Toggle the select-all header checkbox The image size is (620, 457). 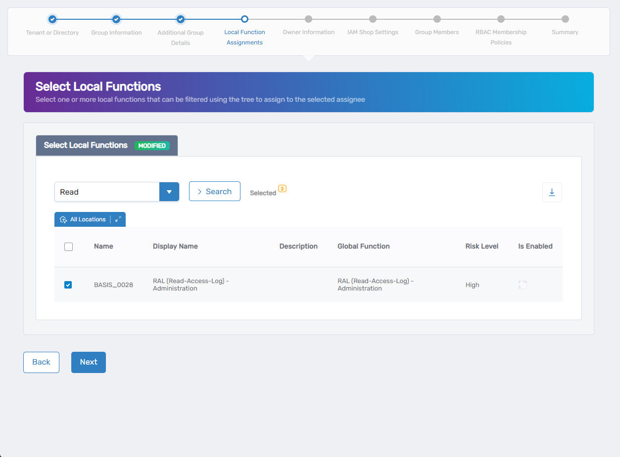point(69,247)
